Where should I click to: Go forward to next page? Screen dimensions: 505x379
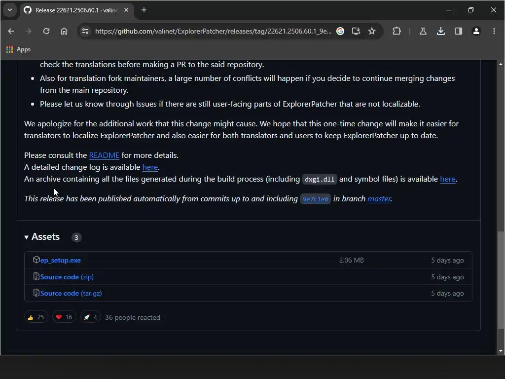coord(28,31)
